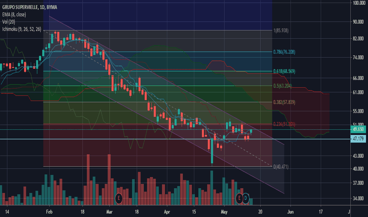Click the 61.000 price axis label
368x217 pixels.
358,92
